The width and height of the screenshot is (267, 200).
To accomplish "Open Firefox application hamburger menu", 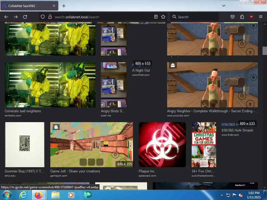I will tap(261, 17).
